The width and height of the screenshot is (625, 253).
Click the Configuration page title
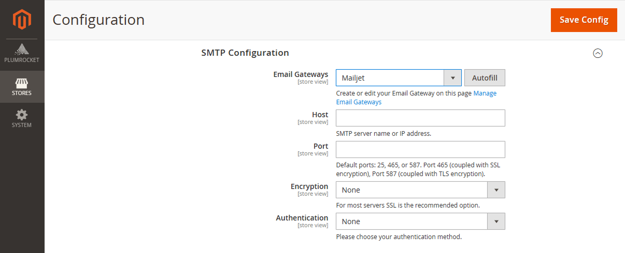98,20
